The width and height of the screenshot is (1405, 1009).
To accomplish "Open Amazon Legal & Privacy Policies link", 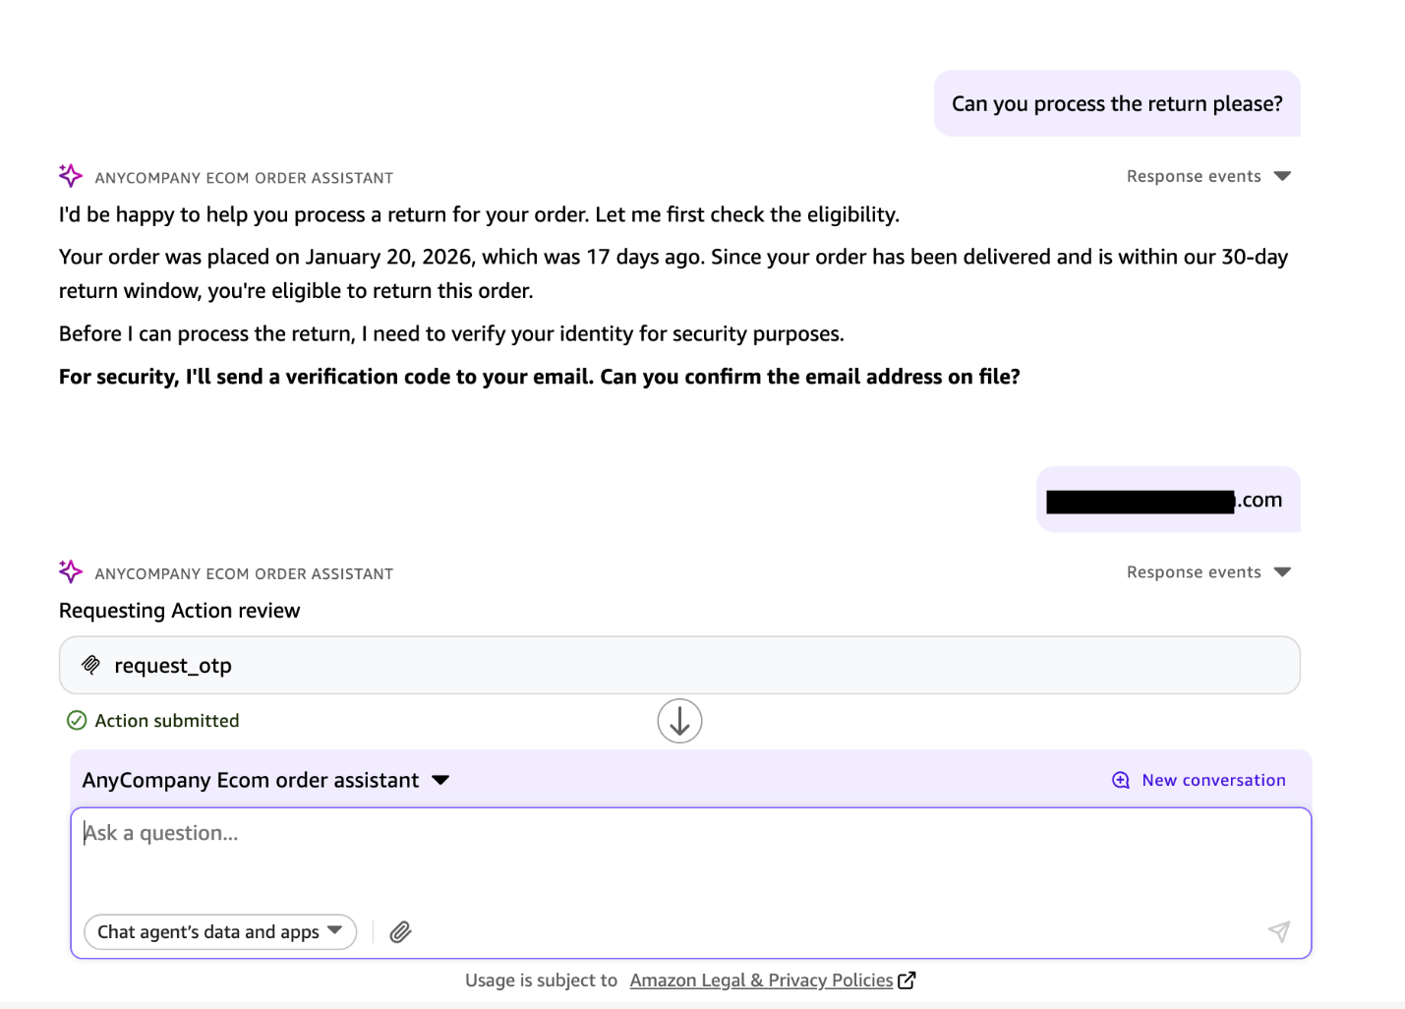I will coord(761,979).
